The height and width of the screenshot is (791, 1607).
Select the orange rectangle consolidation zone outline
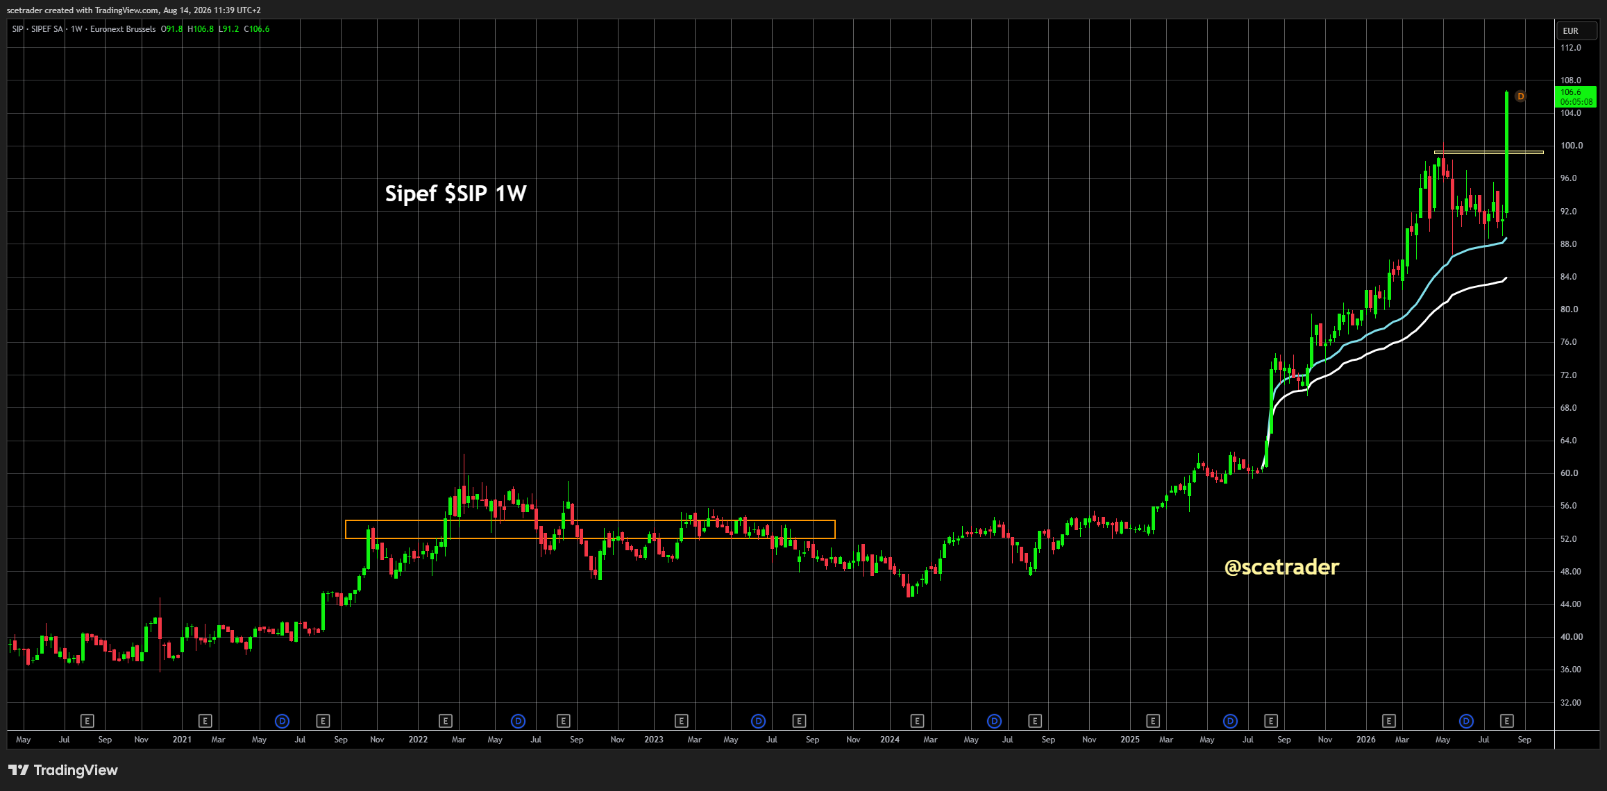[x=590, y=529]
